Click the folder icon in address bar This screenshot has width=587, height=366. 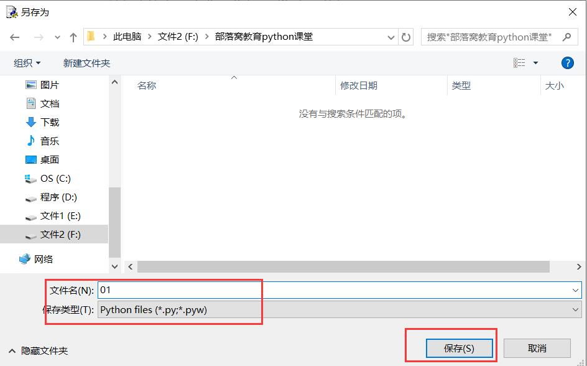coord(91,36)
